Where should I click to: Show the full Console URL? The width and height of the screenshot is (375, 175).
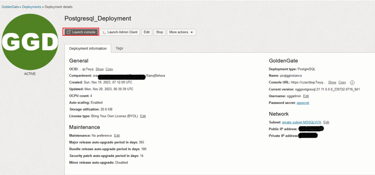click(332, 82)
